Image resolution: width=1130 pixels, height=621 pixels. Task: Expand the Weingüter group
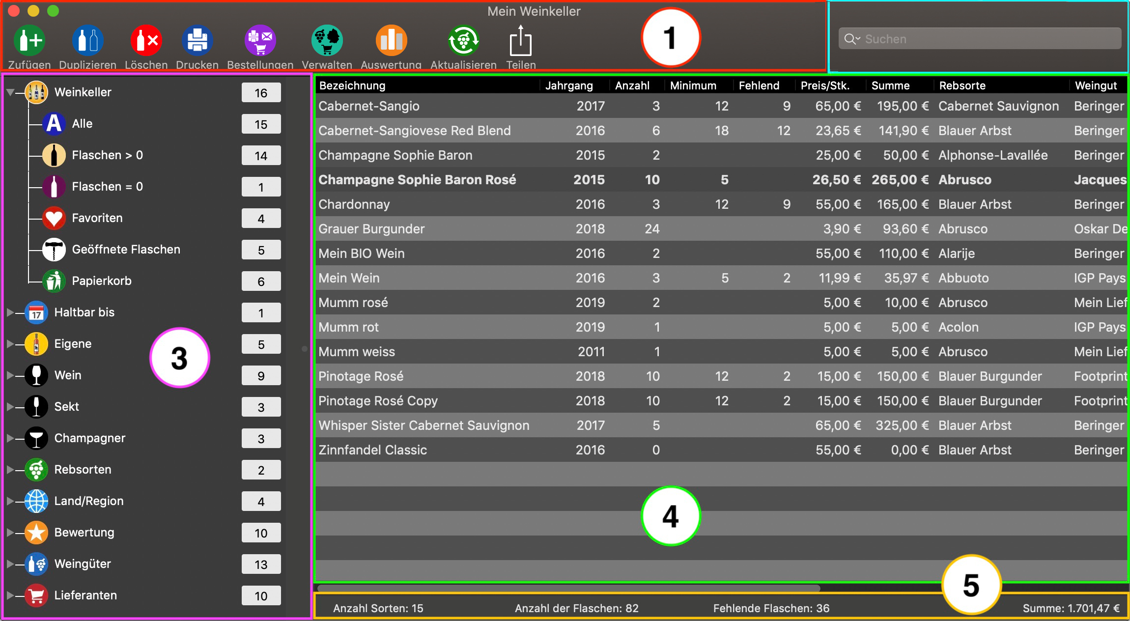(10, 564)
